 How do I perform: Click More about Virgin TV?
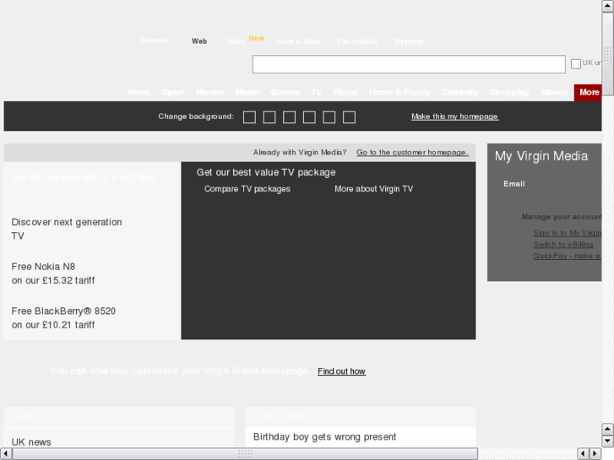[373, 189]
